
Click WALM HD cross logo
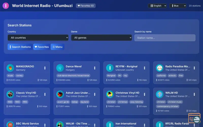click(160, 94)
